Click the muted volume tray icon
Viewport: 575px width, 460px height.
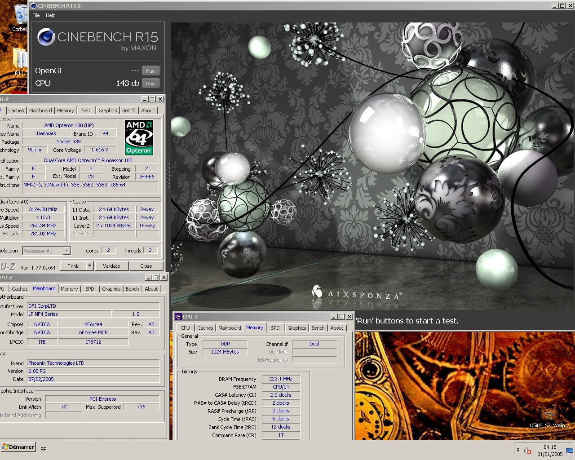pos(528,451)
